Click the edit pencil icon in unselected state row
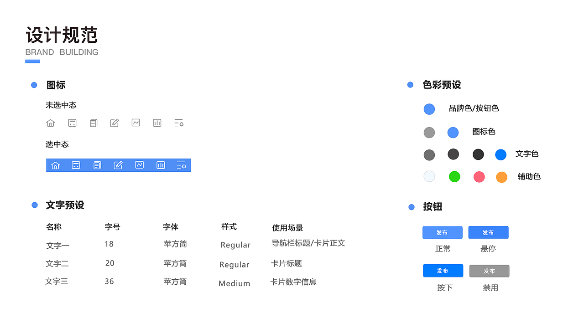Image resolution: width=584 pixels, height=328 pixels. click(114, 123)
